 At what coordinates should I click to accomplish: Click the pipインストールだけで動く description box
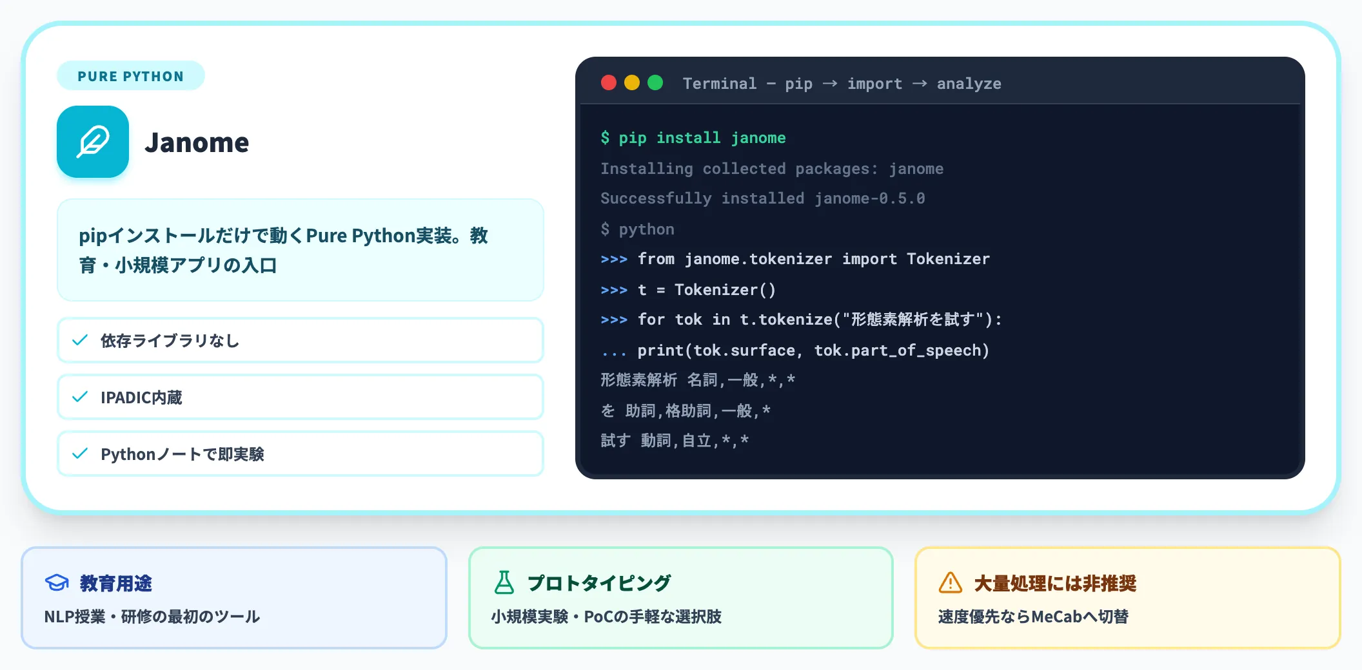[x=301, y=250]
